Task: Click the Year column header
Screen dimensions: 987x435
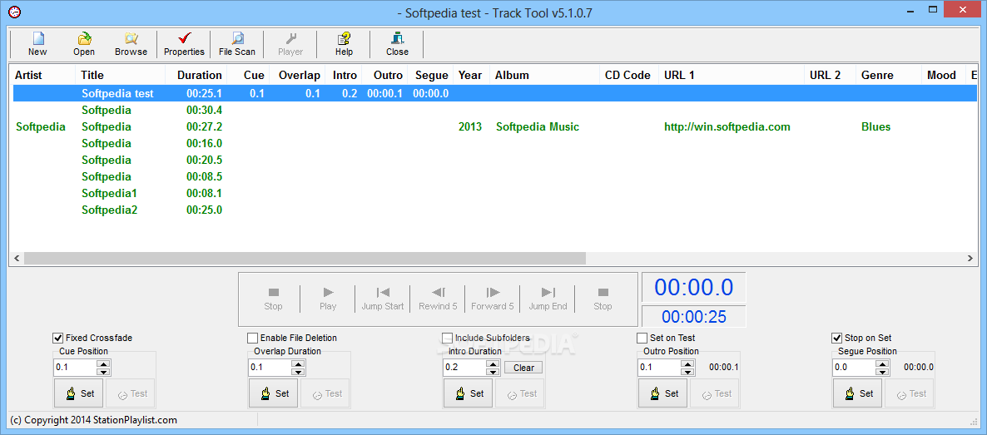Action: click(x=471, y=75)
